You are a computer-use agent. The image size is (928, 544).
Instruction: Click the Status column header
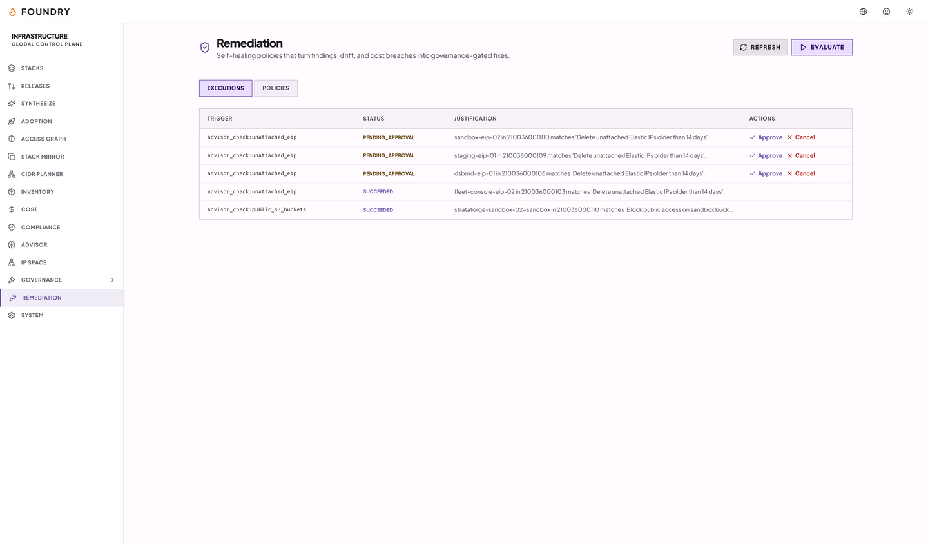(x=374, y=119)
